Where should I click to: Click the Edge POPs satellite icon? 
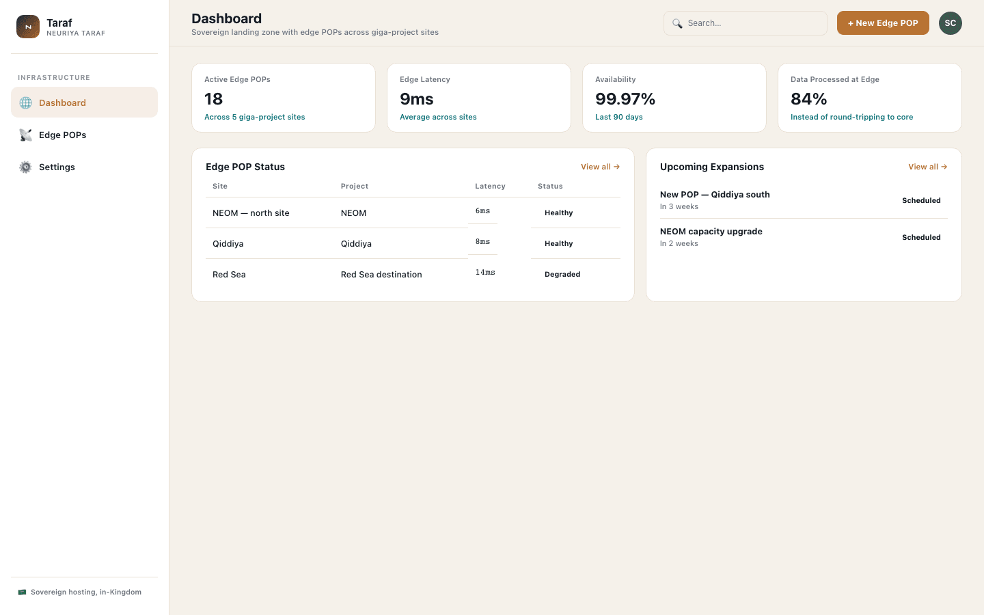tap(26, 135)
